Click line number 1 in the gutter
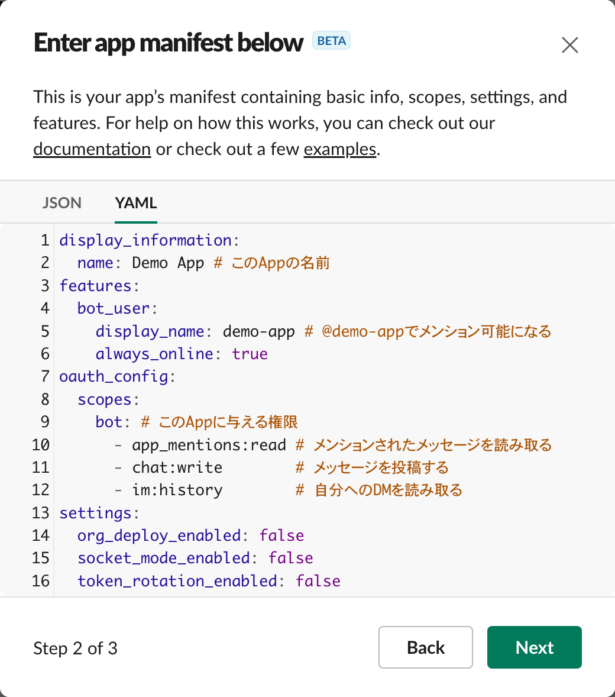Image resolution: width=615 pixels, height=697 pixels. click(x=44, y=240)
